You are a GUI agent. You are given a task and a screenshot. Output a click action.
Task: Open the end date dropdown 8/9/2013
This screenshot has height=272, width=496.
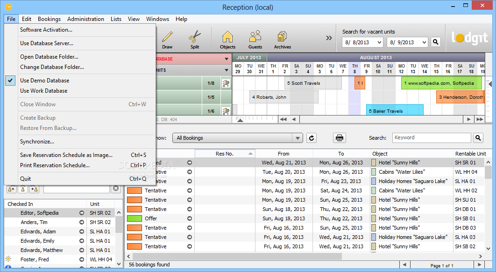[424, 42]
